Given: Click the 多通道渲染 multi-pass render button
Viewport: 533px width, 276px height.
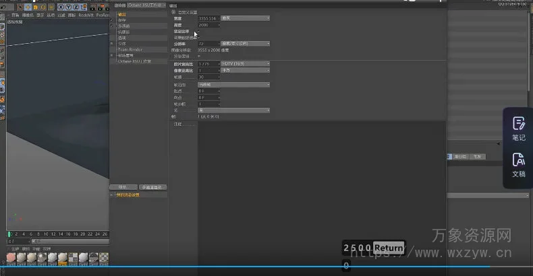Looking at the screenshot, I should [x=152, y=187].
